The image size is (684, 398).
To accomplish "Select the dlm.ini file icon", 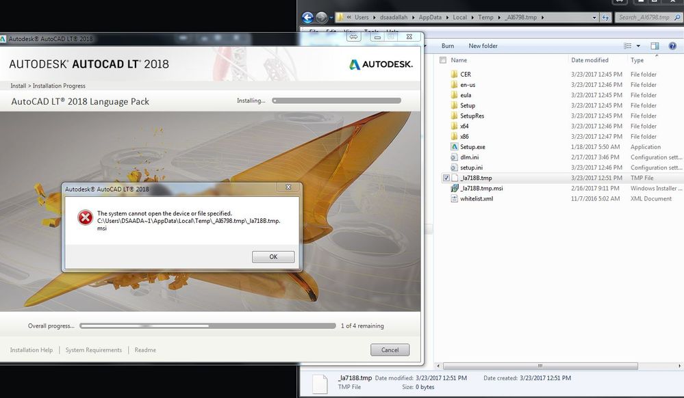I will click(454, 157).
